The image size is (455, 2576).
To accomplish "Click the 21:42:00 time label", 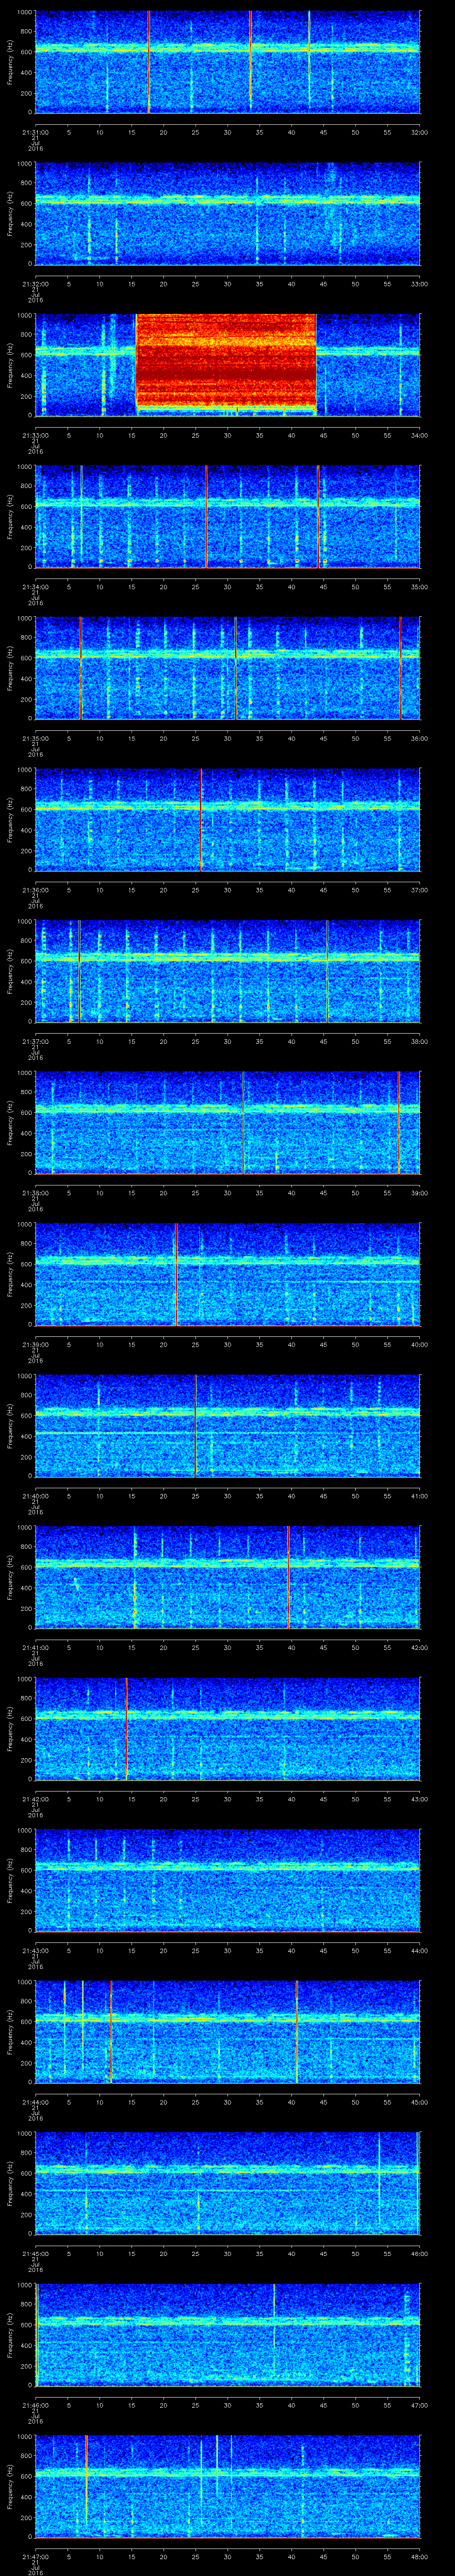I will (x=35, y=1798).
